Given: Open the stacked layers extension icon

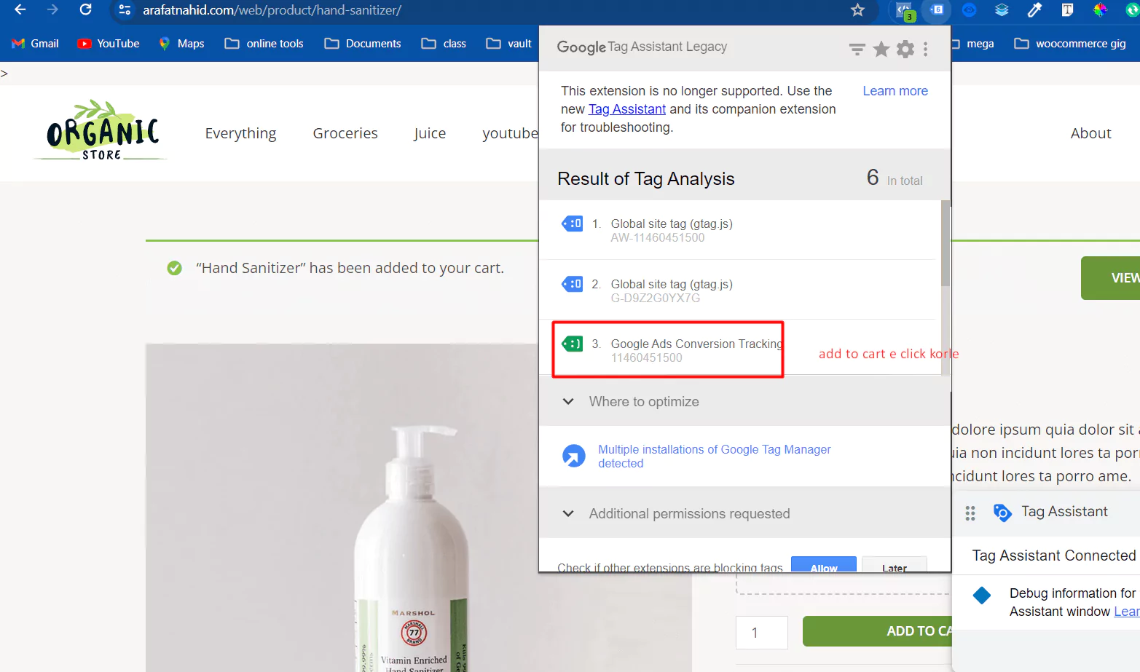Looking at the screenshot, I should pyautogui.click(x=1002, y=10).
